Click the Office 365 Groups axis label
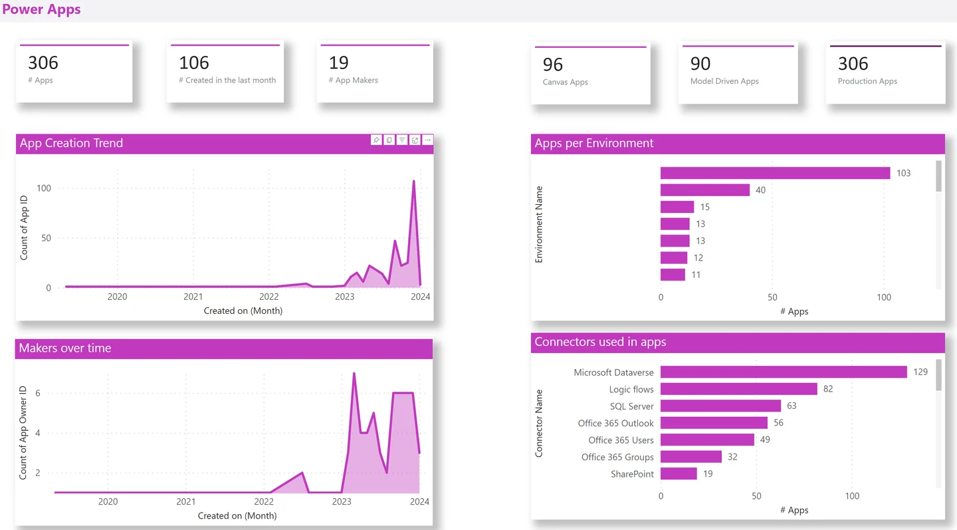The width and height of the screenshot is (957, 530). pyautogui.click(x=617, y=457)
